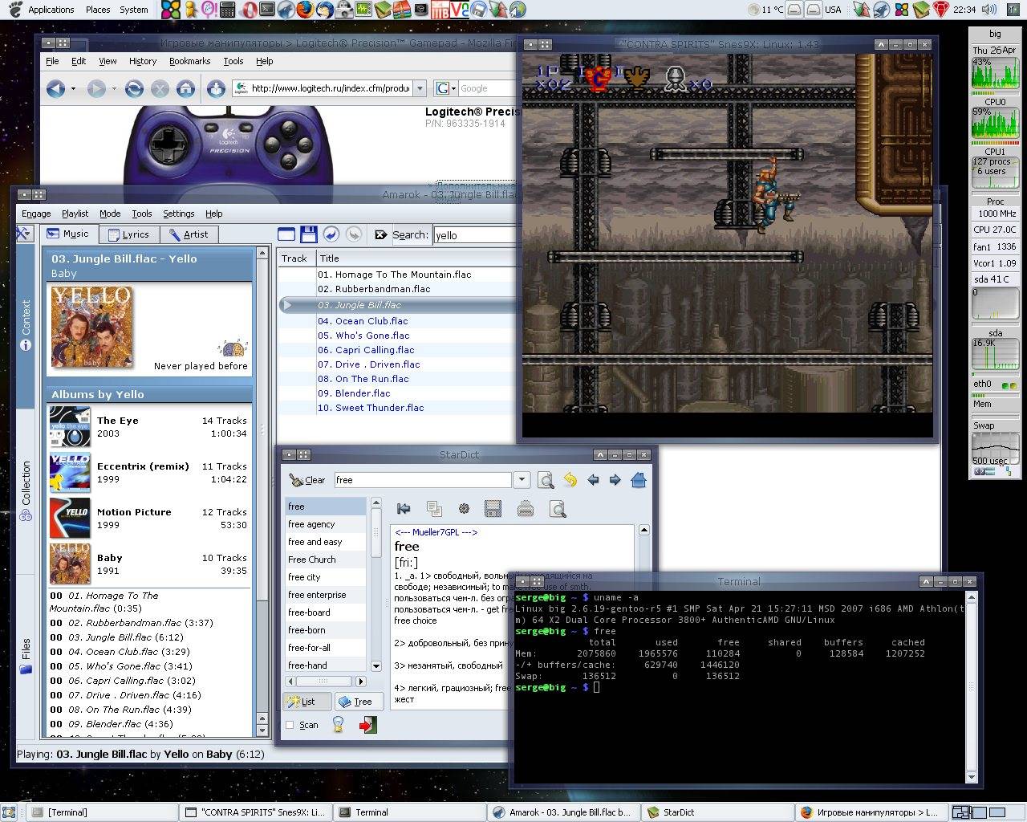Go forward using StarDict right arrow
Image resolution: width=1027 pixels, height=822 pixels.
[x=615, y=480]
